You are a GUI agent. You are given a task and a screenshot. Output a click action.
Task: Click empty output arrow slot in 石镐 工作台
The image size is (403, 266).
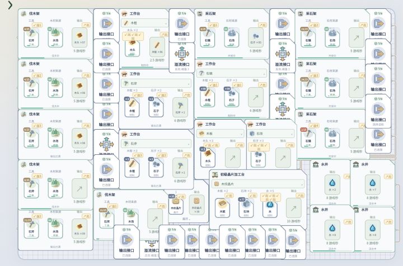point(256,97)
